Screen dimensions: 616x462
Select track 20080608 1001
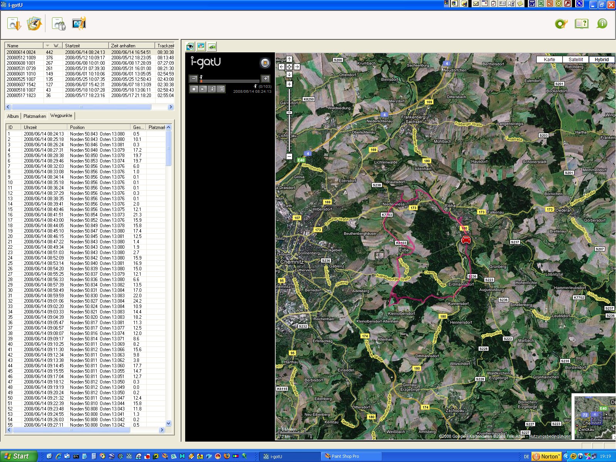click(90, 63)
